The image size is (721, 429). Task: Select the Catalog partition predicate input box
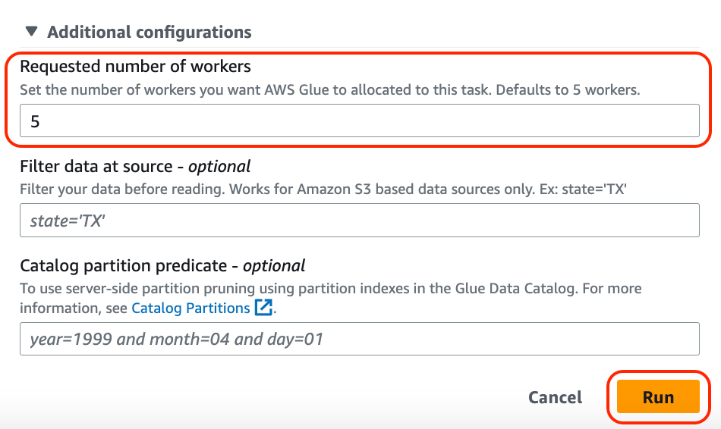click(359, 339)
